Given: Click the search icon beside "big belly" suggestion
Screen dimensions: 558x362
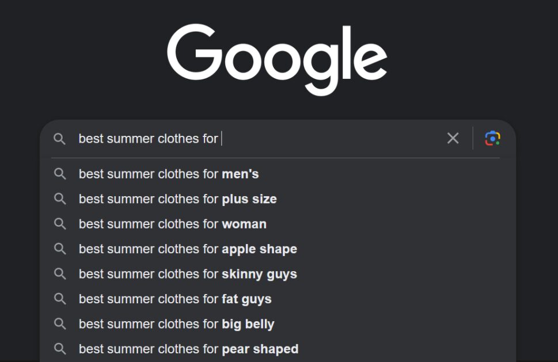Looking at the screenshot, I should [60, 324].
